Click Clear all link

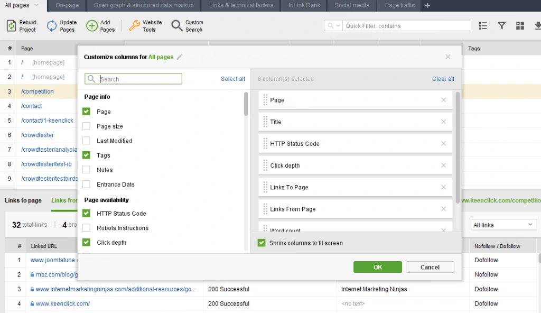click(443, 79)
